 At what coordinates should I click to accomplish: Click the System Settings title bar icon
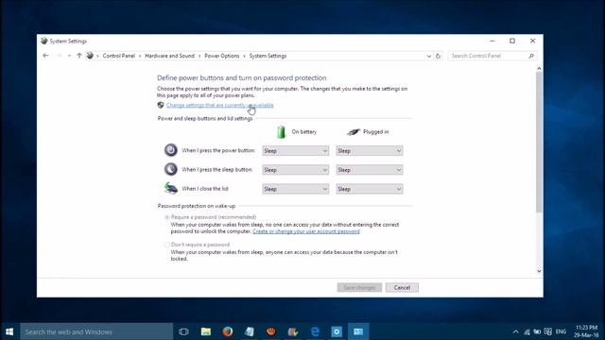coord(44,41)
